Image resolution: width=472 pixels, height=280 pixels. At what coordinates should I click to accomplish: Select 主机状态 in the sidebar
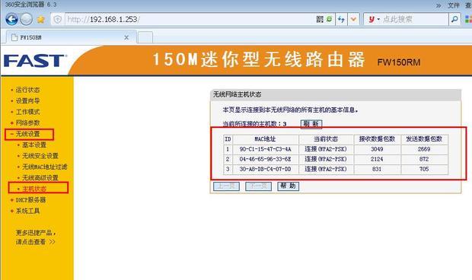pyautogui.click(x=34, y=189)
